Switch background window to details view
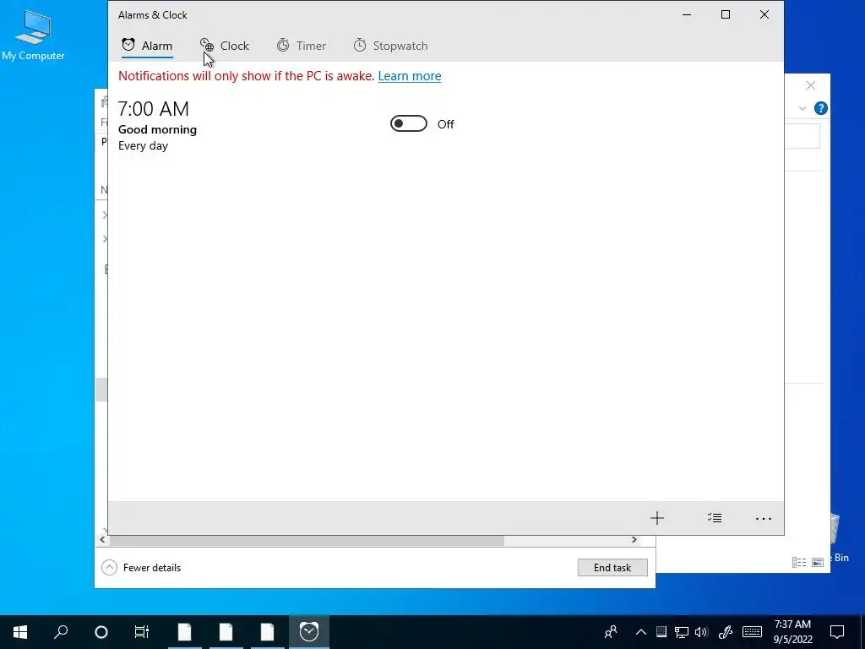865x649 pixels. [799, 562]
